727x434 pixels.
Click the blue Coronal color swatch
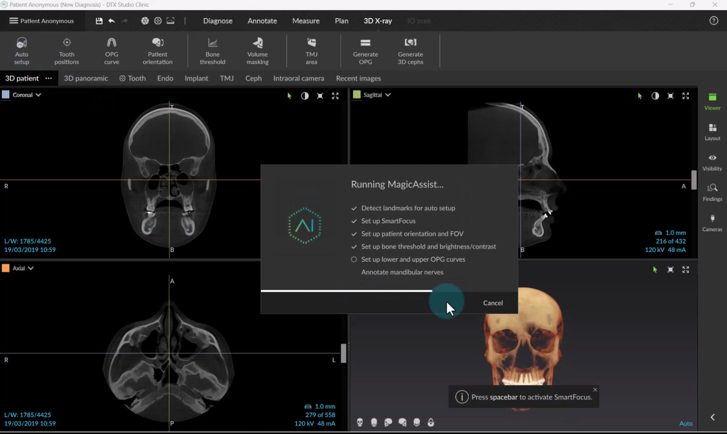pyautogui.click(x=6, y=95)
